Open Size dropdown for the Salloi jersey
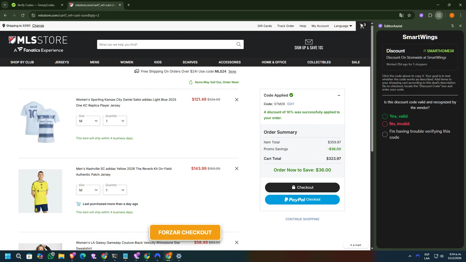This screenshot has height=262, width=466. [88, 121]
